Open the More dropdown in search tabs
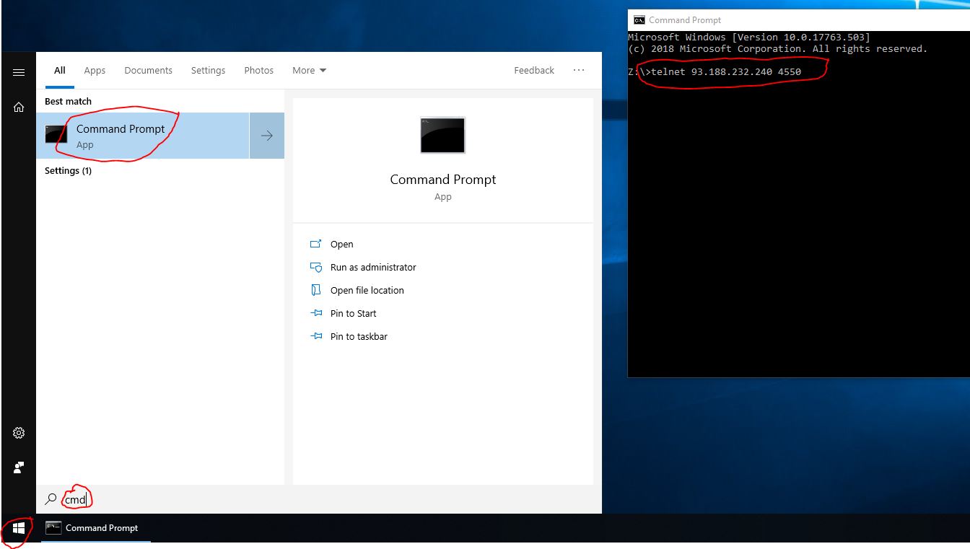The width and height of the screenshot is (970, 549). [309, 70]
